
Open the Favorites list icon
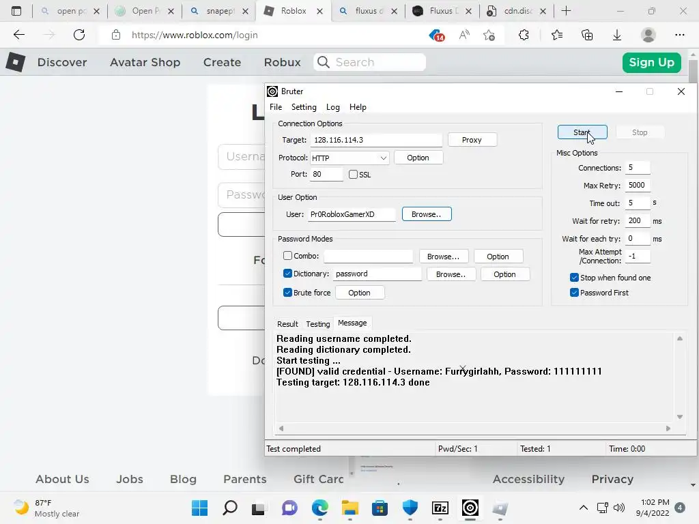point(557,35)
